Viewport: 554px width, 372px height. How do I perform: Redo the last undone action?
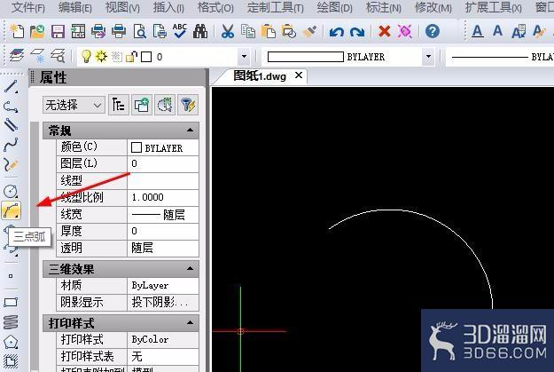pyautogui.click(x=357, y=32)
